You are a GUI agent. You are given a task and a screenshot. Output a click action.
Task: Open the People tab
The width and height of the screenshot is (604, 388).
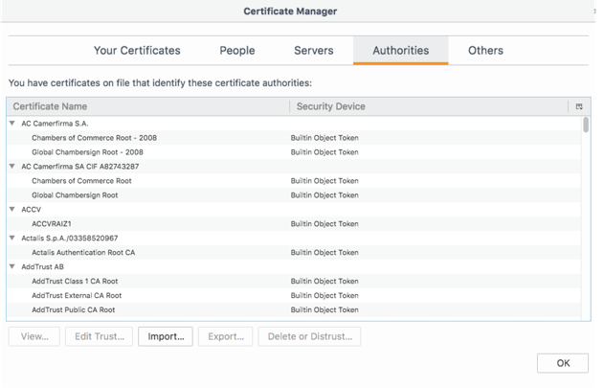click(x=236, y=51)
